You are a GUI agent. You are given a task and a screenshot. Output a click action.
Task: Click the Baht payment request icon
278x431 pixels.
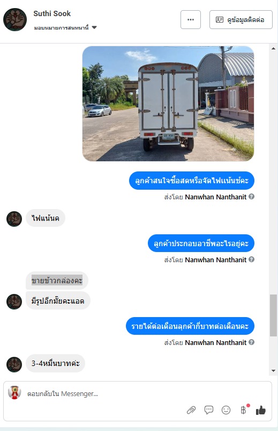tap(244, 410)
